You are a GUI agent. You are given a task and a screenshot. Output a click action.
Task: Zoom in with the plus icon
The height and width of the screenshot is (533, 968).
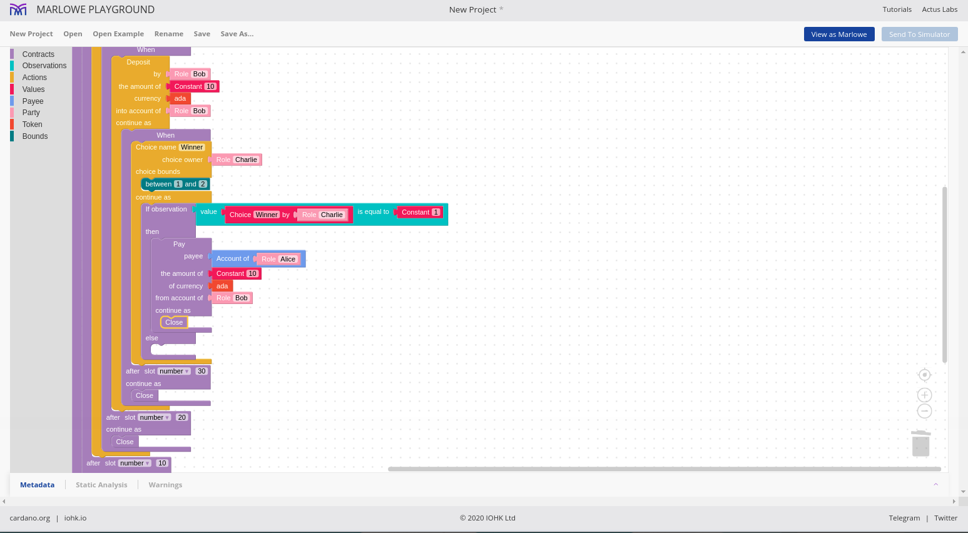point(924,395)
